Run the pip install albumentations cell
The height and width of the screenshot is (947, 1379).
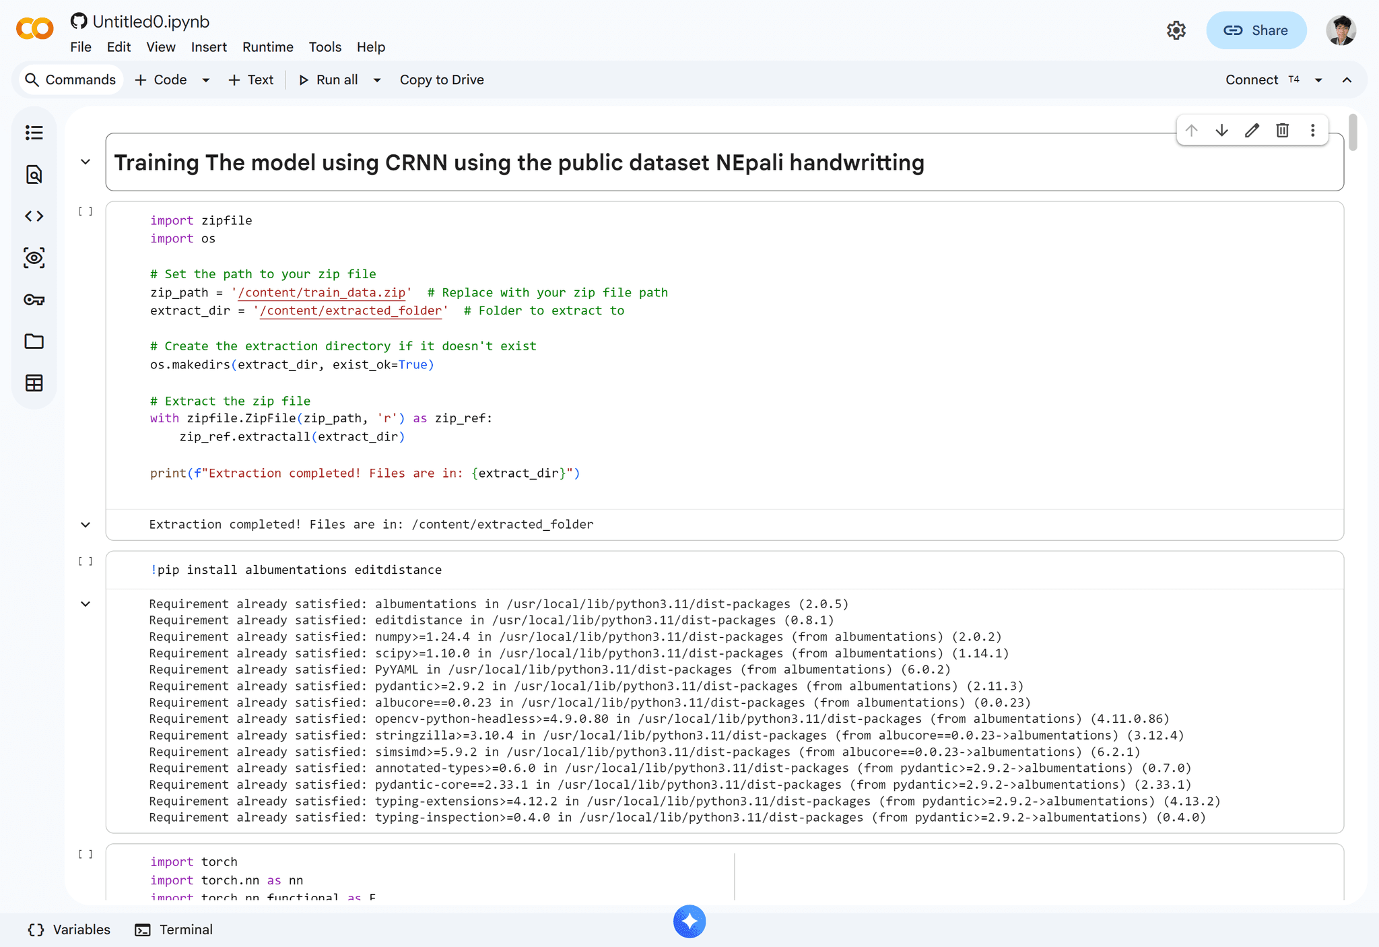86,561
